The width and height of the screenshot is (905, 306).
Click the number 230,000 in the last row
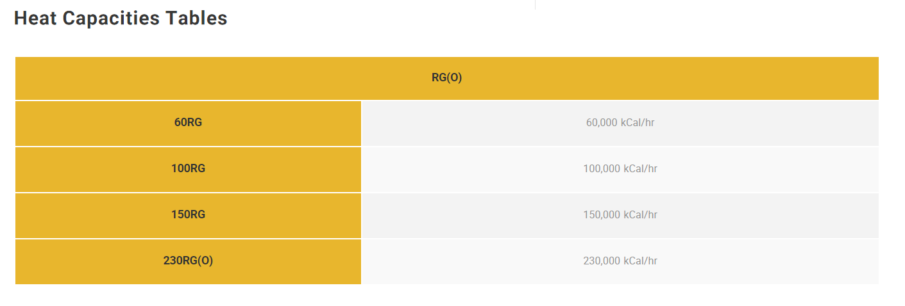(602, 261)
